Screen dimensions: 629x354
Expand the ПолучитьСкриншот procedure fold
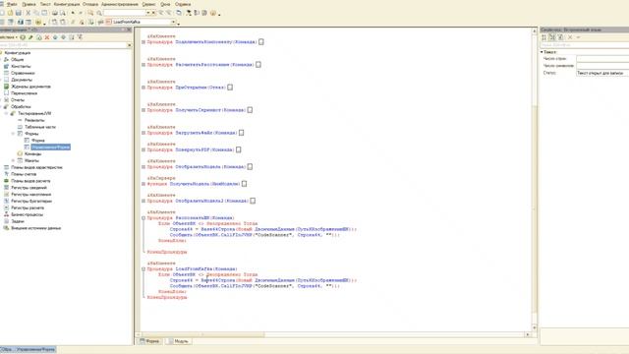pos(143,110)
